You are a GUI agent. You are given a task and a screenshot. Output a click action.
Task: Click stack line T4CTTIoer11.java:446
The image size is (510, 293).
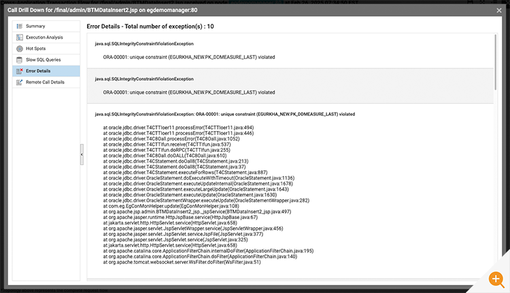coord(178,133)
